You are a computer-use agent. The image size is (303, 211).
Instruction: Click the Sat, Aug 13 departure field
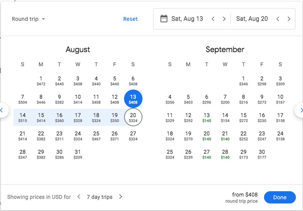tap(187, 19)
